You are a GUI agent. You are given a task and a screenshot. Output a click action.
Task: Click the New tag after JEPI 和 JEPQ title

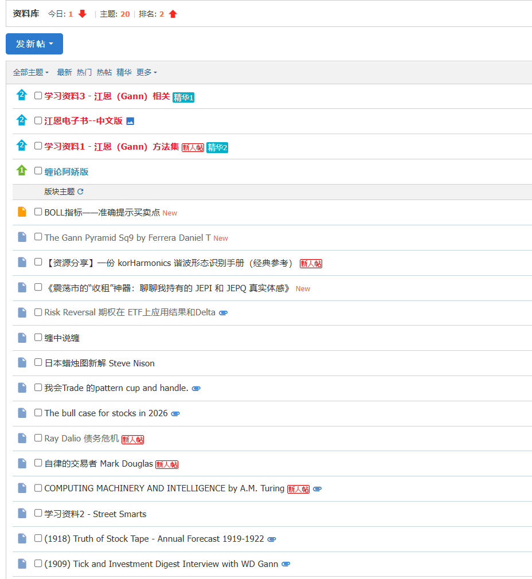pos(303,289)
